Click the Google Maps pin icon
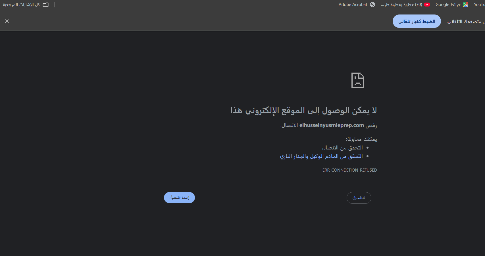Viewport: 485px width, 256px height. 465,5
